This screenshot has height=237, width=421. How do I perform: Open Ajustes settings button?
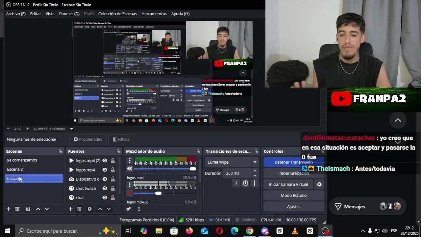point(293,206)
